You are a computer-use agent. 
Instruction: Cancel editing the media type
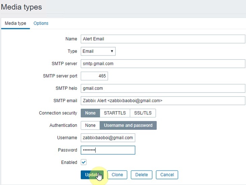click(x=167, y=175)
